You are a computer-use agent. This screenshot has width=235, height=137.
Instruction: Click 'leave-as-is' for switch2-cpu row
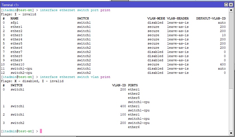click(178, 73)
